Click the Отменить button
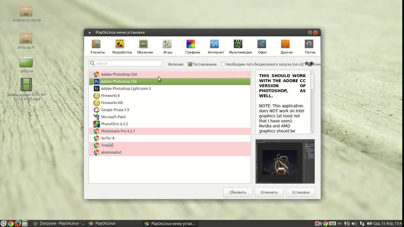The image size is (404, 227). tap(269, 192)
